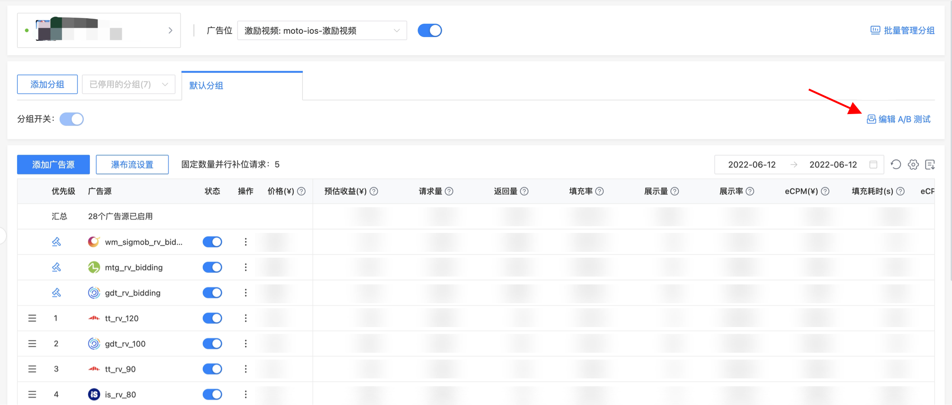This screenshot has width=952, height=405.
Task: Open the more actions menu for wm_sigmob_rv_bid
Action: 246,242
